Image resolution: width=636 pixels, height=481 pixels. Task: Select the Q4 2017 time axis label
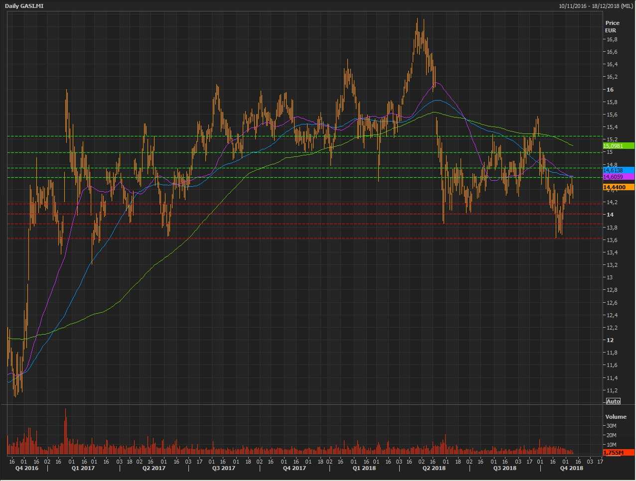pos(295,468)
